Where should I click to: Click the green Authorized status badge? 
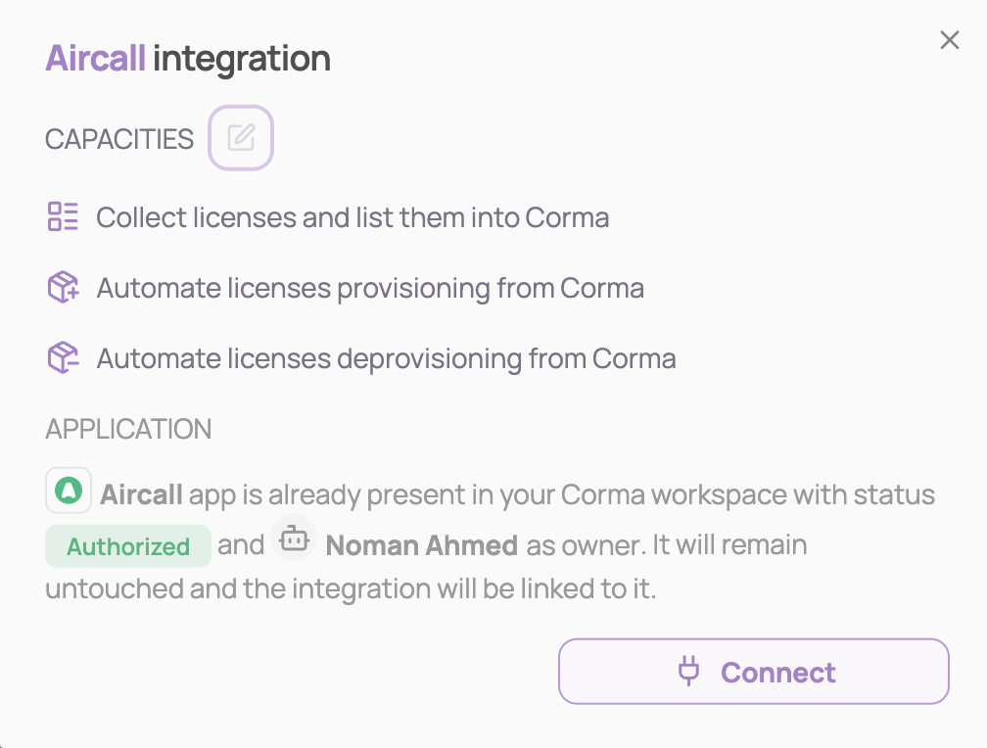128,546
